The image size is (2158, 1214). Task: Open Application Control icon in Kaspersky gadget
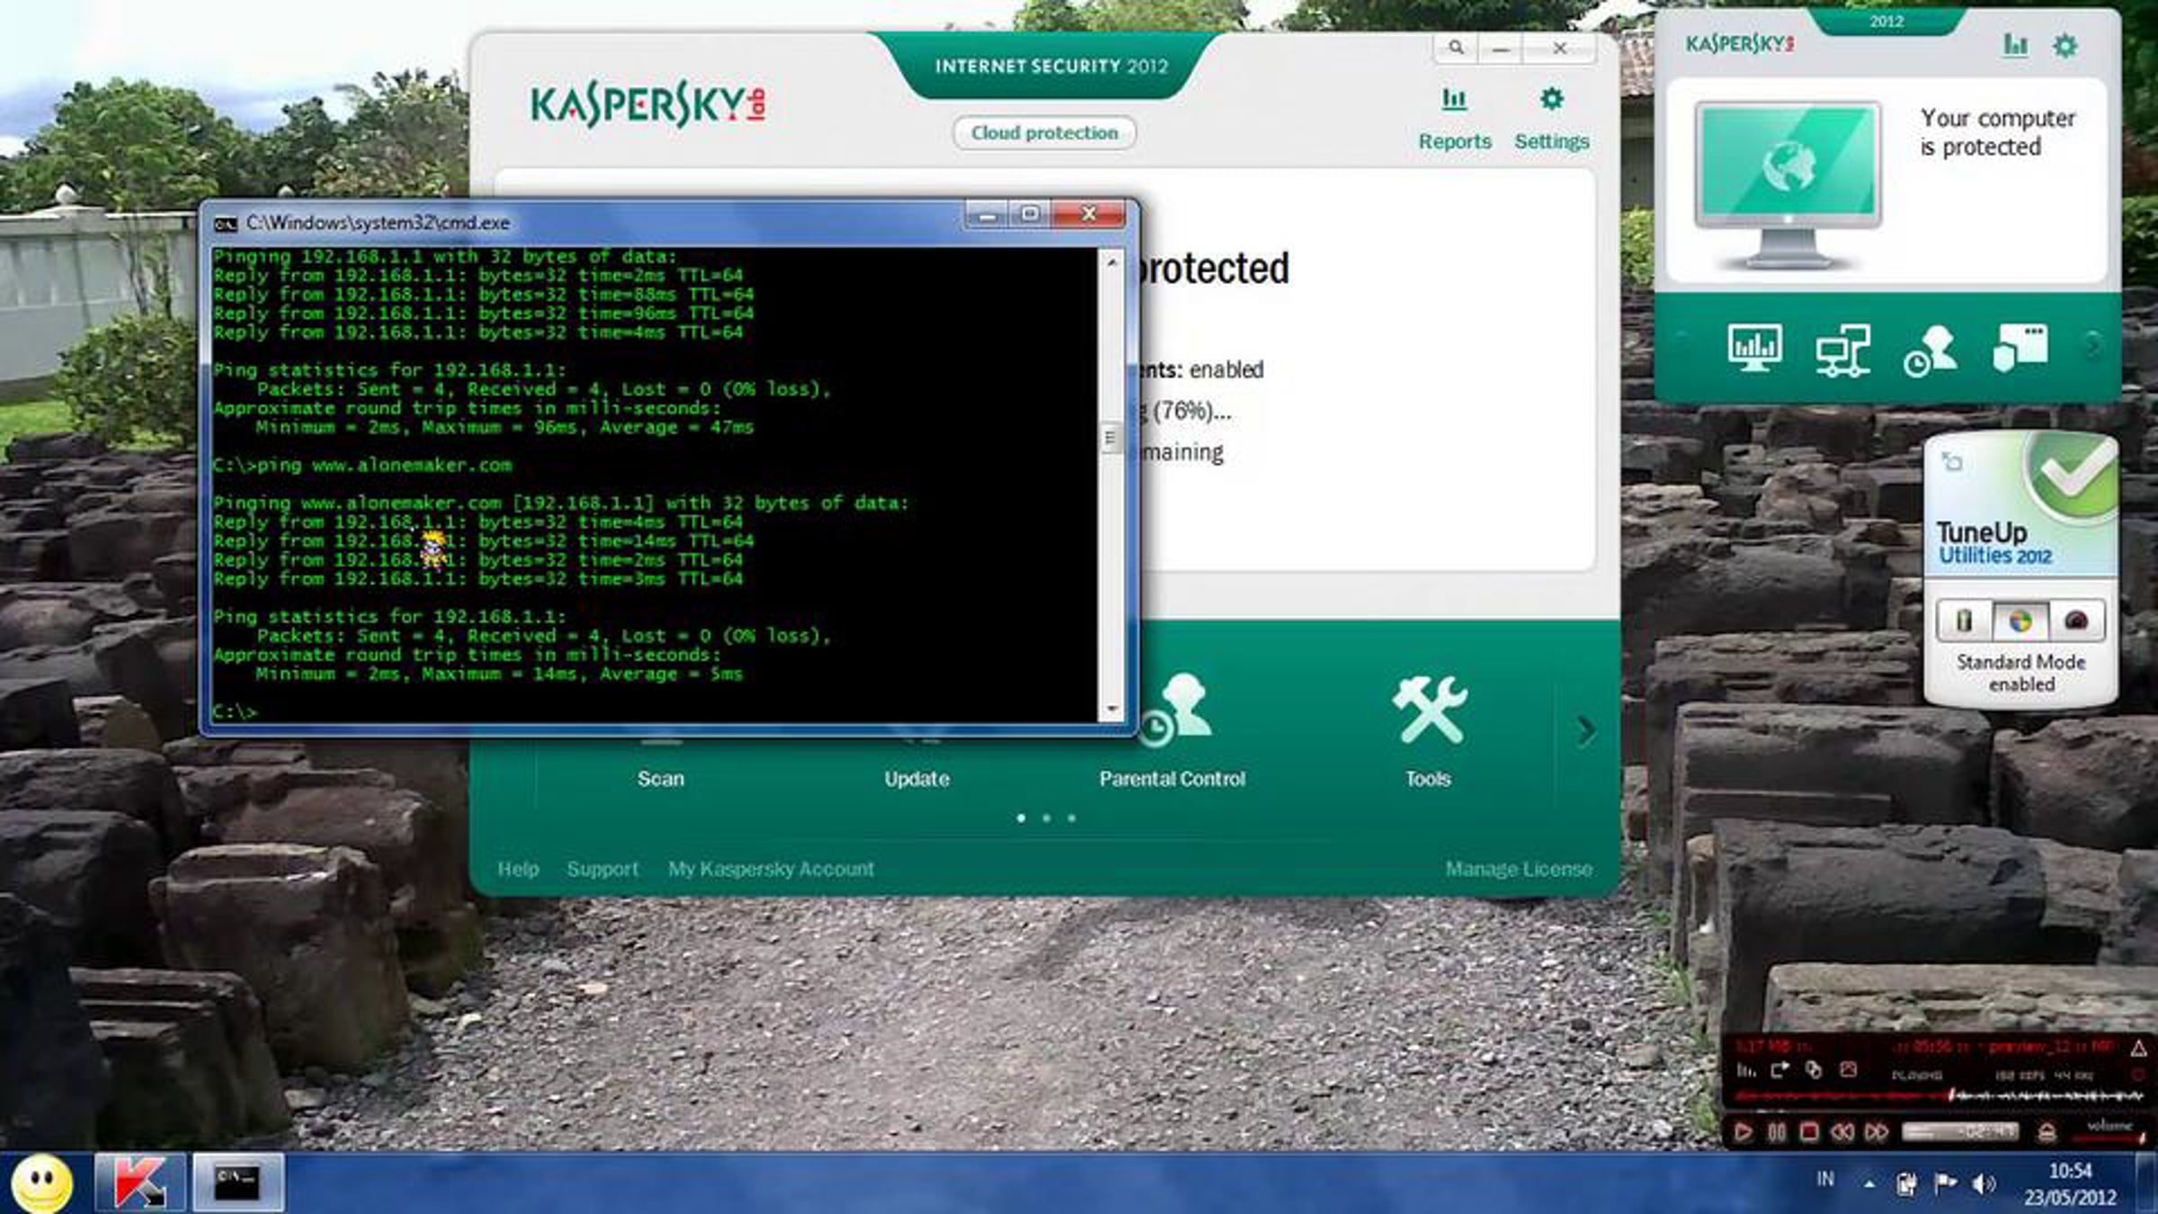pos(2020,347)
